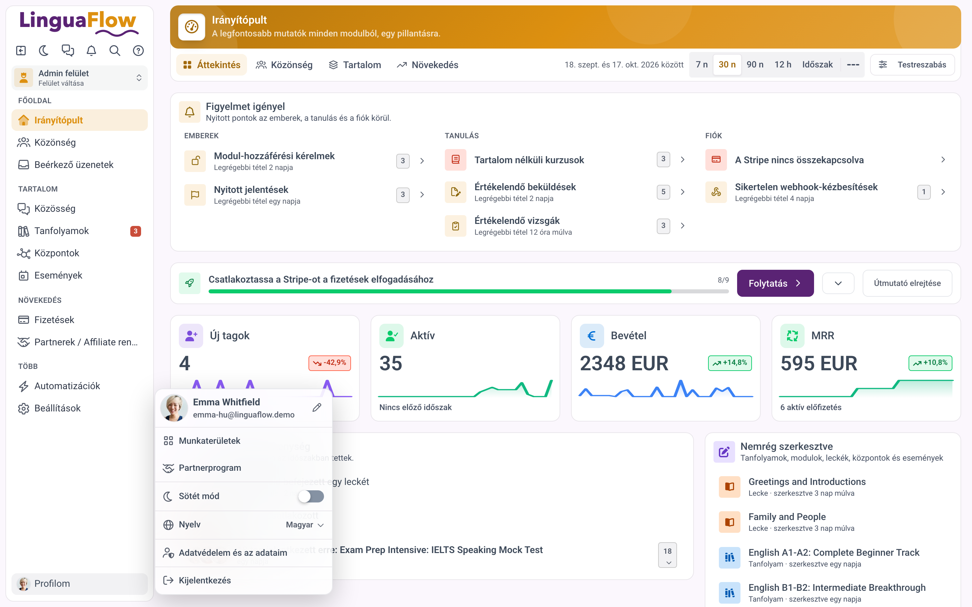Click the MRR recurring arrows icon
Screen dimensions: 972x607
[x=792, y=336]
